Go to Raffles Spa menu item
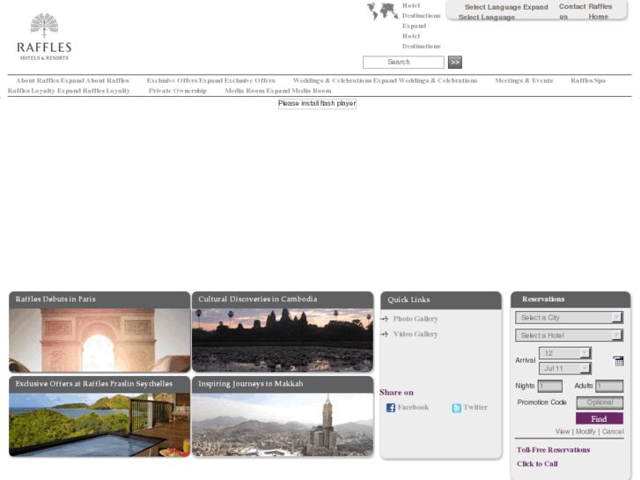 pos(588,80)
